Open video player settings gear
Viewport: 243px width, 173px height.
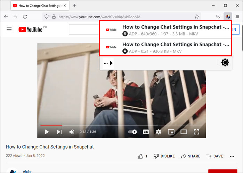pyautogui.click(x=159, y=132)
